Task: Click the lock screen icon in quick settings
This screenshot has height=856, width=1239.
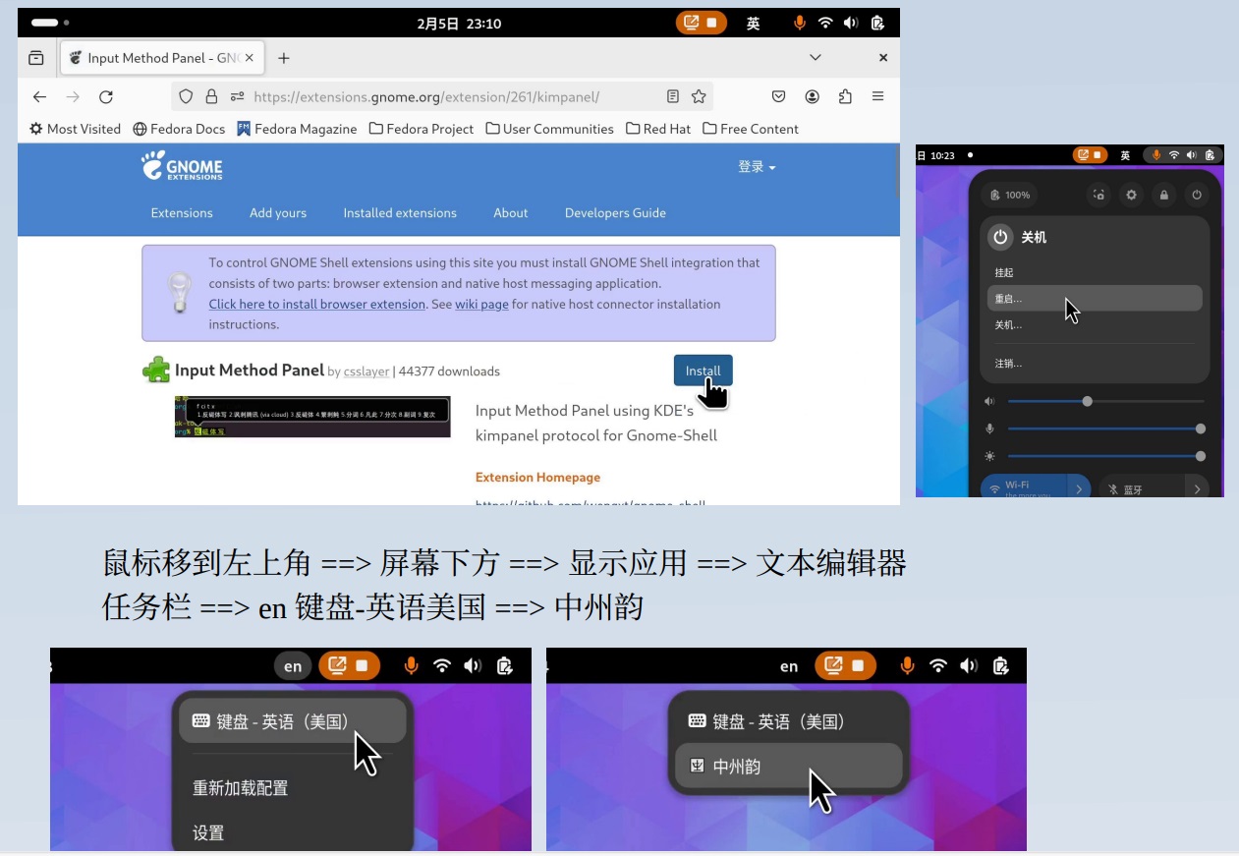Action: 1164,195
